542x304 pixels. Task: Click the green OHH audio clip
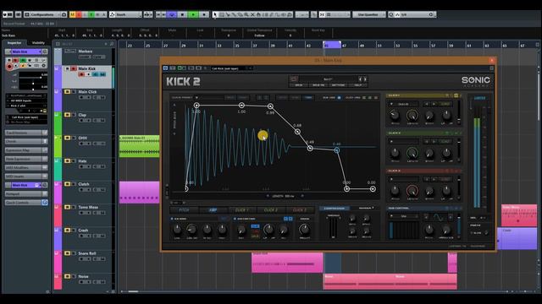139,146
